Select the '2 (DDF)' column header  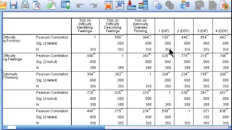tap(183, 31)
